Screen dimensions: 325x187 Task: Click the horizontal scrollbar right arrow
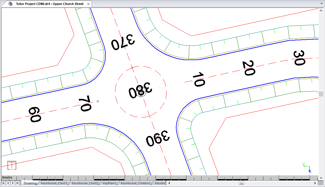click(x=315, y=183)
